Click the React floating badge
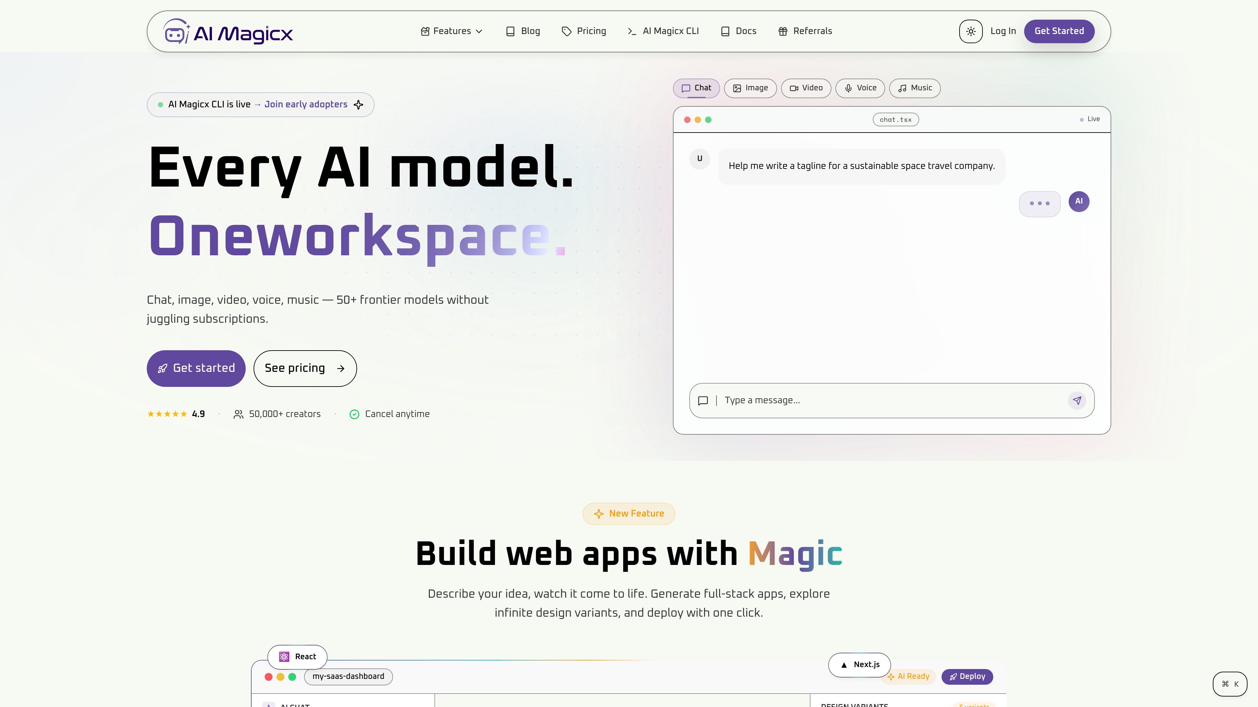This screenshot has height=707, width=1258. (x=297, y=657)
